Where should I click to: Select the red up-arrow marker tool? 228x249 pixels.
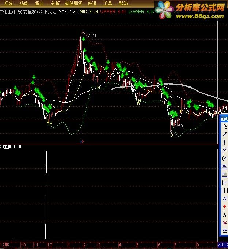click(224, 207)
